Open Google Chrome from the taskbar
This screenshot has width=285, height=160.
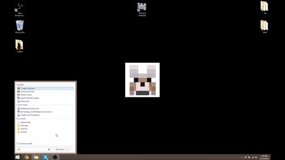[x=27, y=157]
